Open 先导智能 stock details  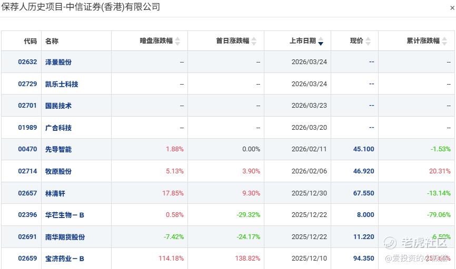(58, 149)
